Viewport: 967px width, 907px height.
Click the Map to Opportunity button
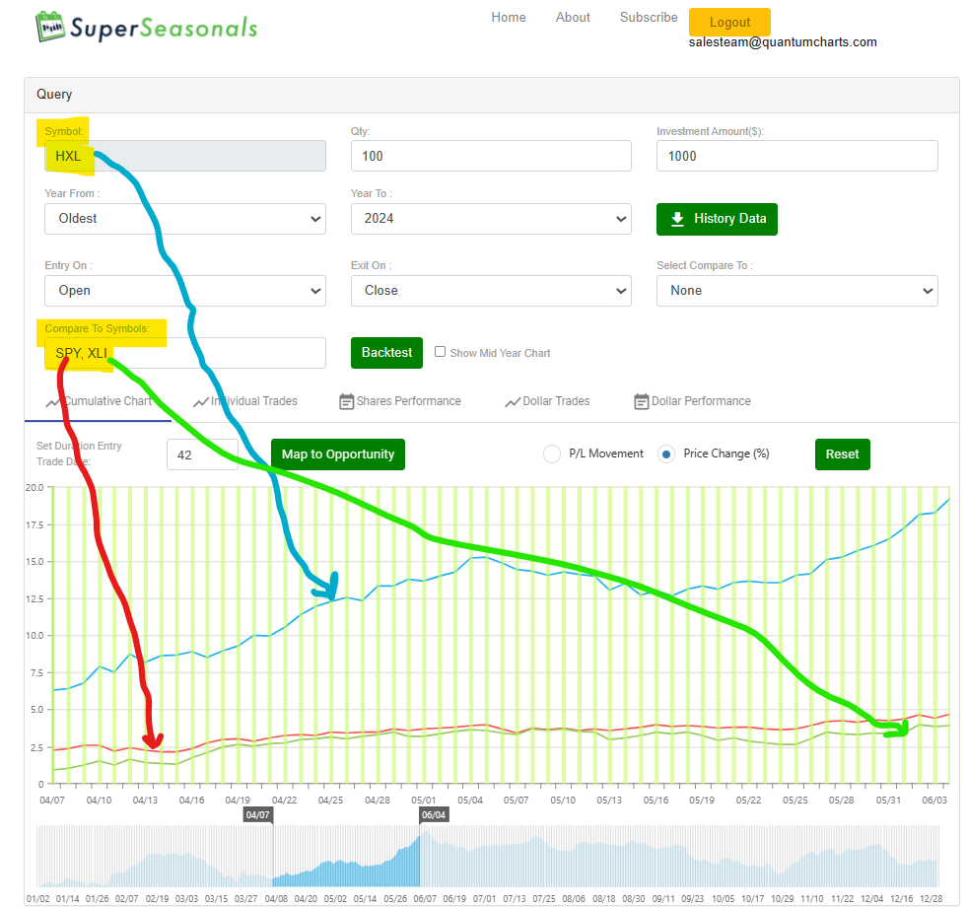click(x=338, y=454)
